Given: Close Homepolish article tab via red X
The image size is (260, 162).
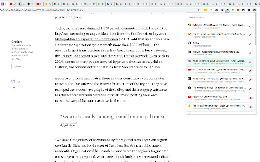Looking at the screenshot, I should [250, 80].
